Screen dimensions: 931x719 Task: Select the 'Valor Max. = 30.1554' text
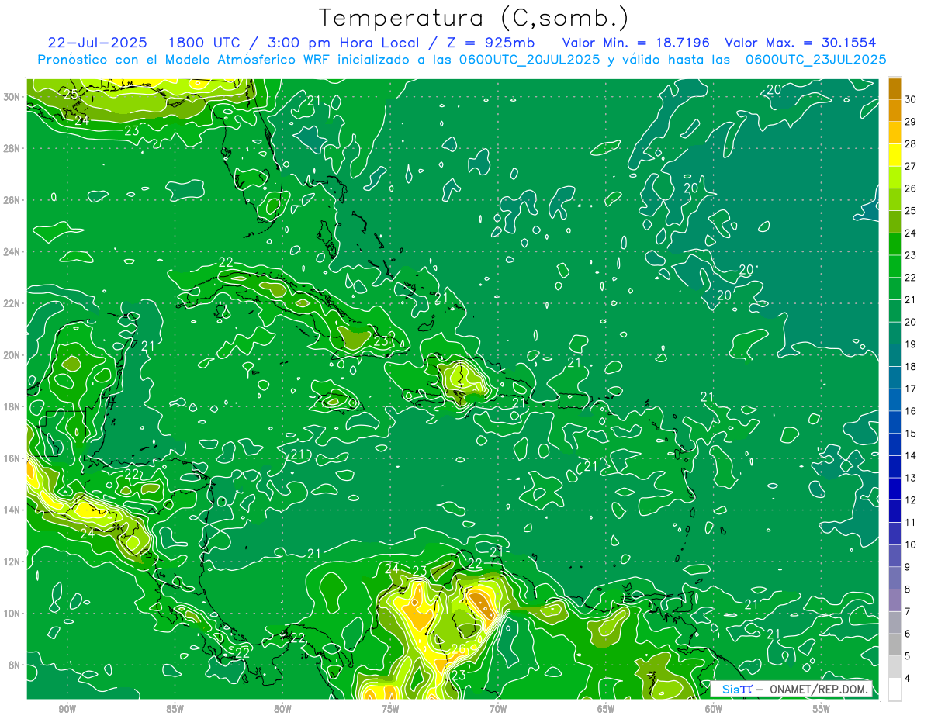click(800, 42)
